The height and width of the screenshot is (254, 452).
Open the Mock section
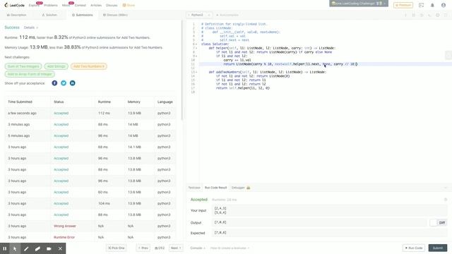66,5
